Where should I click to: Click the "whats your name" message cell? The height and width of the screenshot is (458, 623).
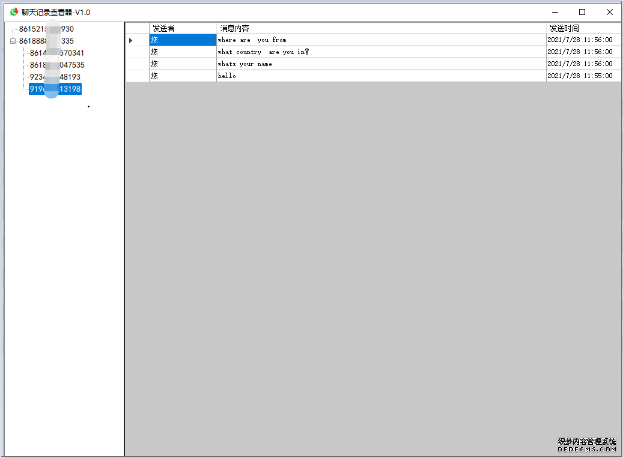pyautogui.click(x=381, y=64)
